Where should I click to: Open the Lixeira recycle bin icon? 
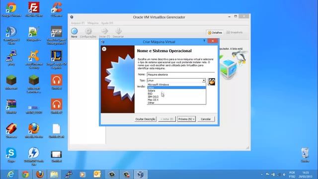pos(305,155)
